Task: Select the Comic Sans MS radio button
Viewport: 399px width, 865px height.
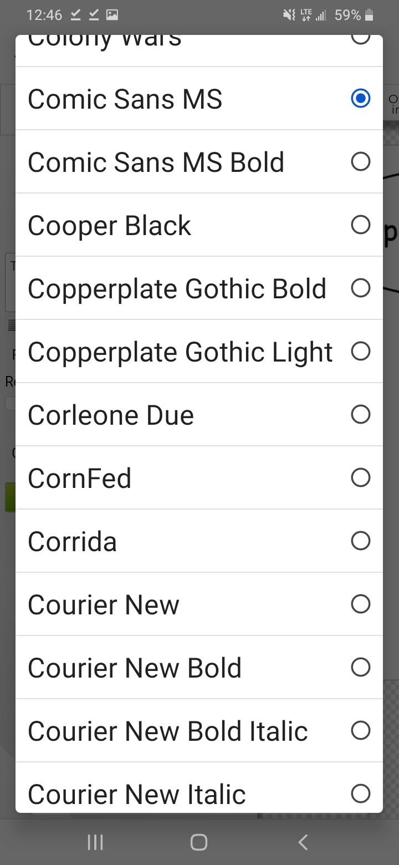Action: tap(360, 99)
